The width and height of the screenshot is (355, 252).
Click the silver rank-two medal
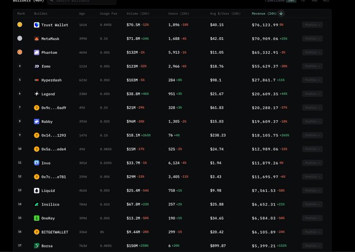pyautogui.click(x=20, y=38)
